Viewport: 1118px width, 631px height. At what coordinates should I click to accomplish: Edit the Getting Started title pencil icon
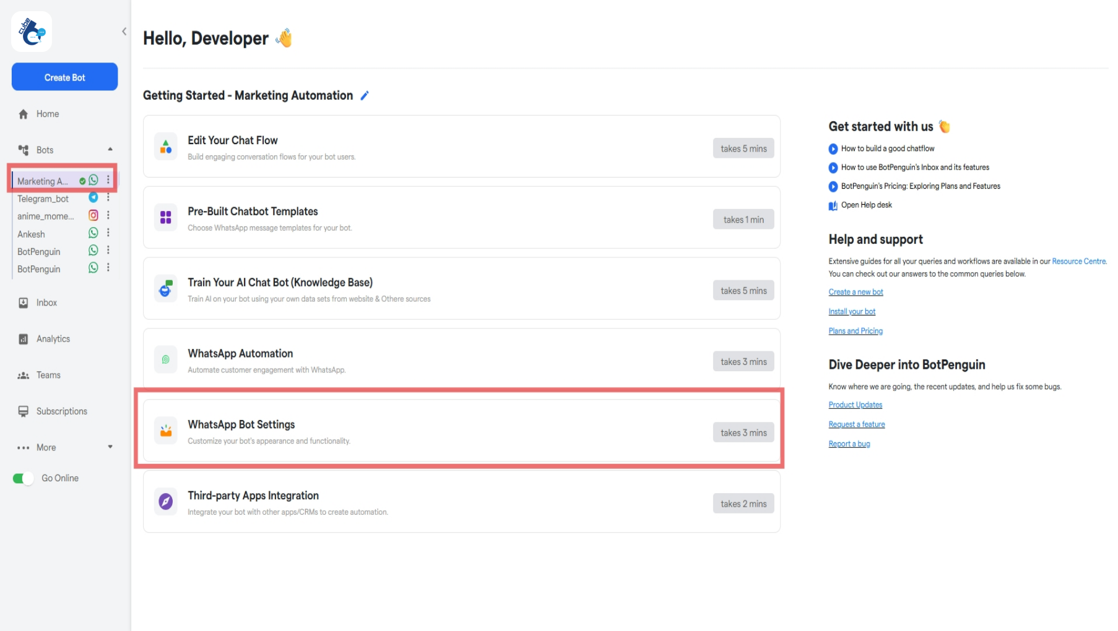pos(365,95)
